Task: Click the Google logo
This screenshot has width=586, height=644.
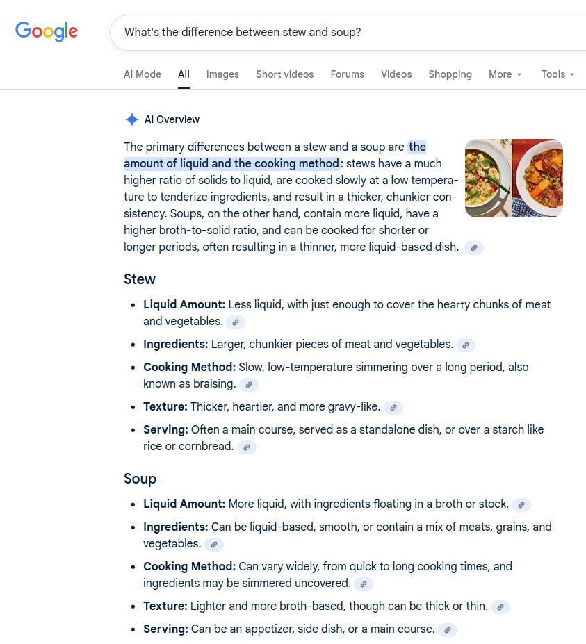Action: click(x=47, y=31)
